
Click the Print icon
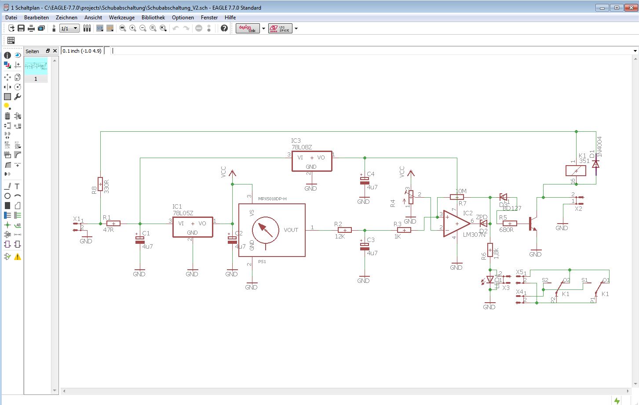tap(31, 28)
